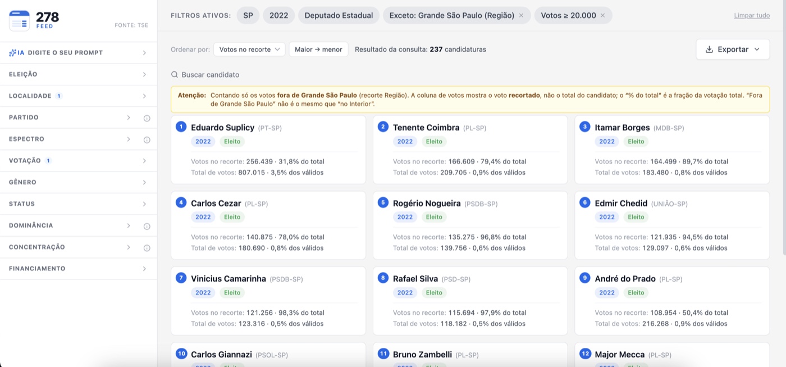Open Eduardo Suplicy candidate name

click(223, 128)
